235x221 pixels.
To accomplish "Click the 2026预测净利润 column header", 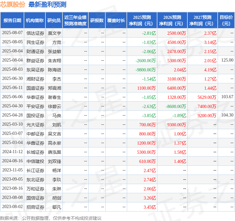I will (x=172, y=20).
